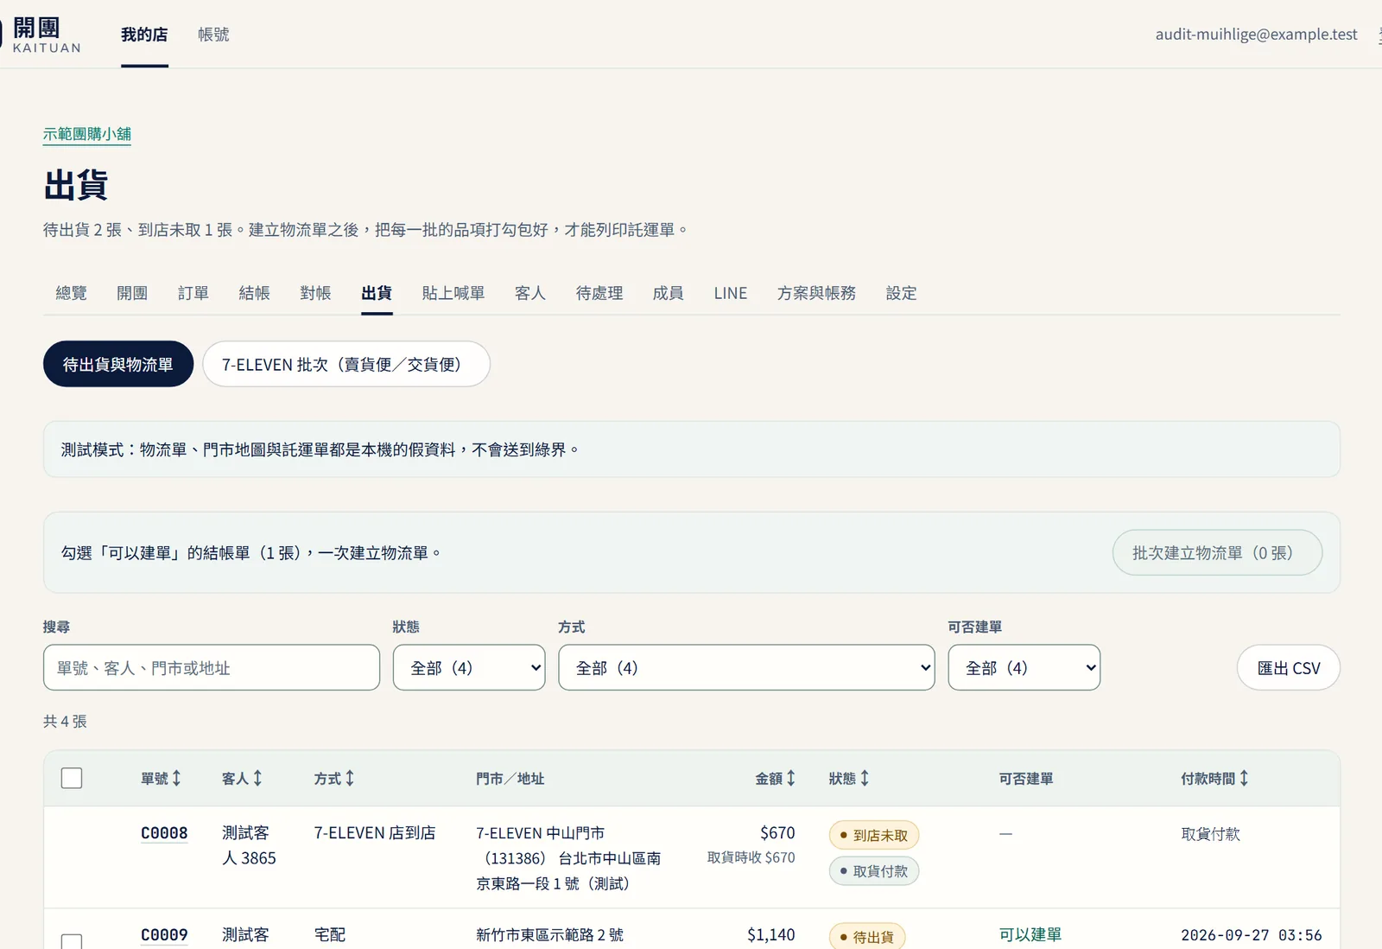Tick the checkbox for order C0009
Image resolution: width=1382 pixels, height=949 pixels.
pyautogui.click(x=72, y=941)
